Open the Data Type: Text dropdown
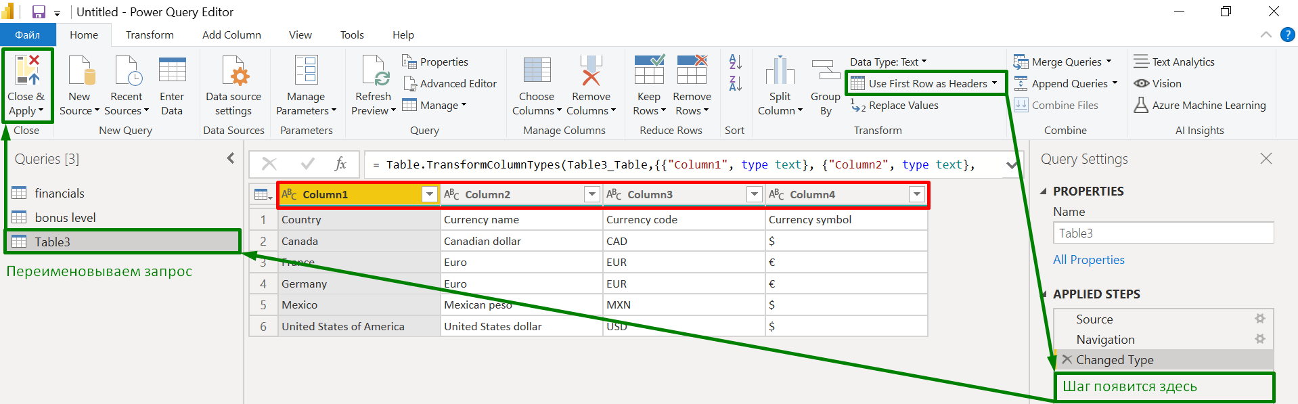The height and width of the screenshot is (404, 1298). point(889,62)
